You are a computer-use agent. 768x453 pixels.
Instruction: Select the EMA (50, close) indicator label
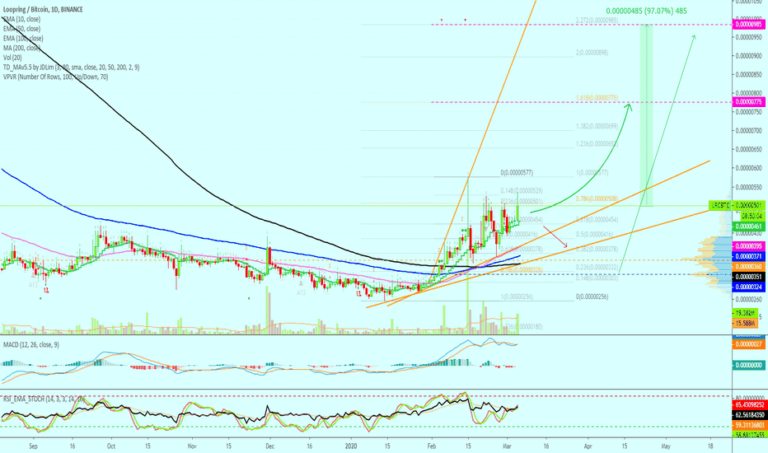pyautogui.click(x=21, y=29)
